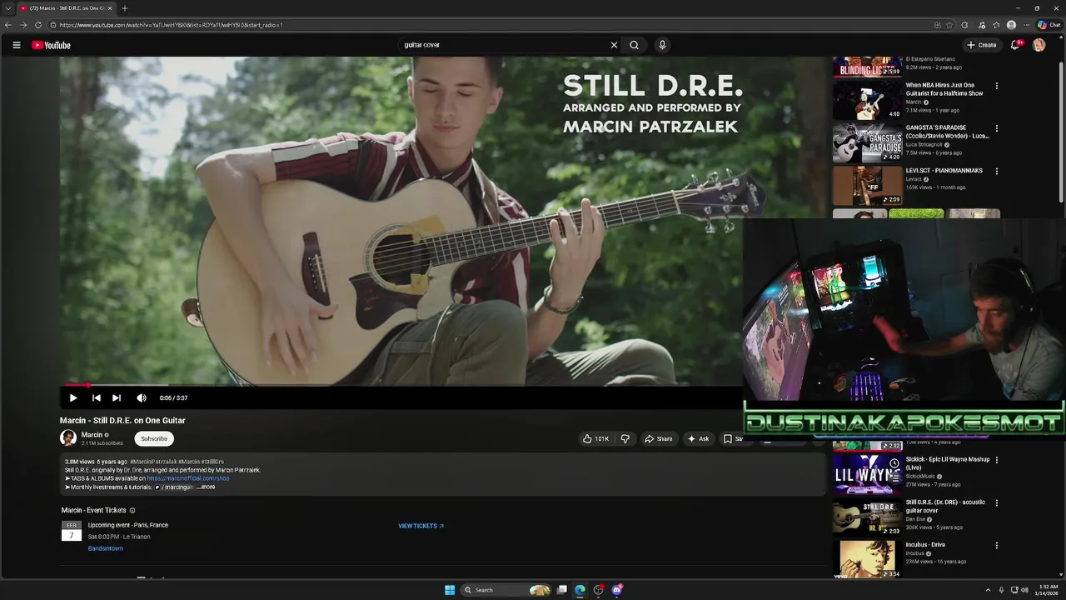
Task: Click the Windows taskbar search box
Action: coord(506,590)
